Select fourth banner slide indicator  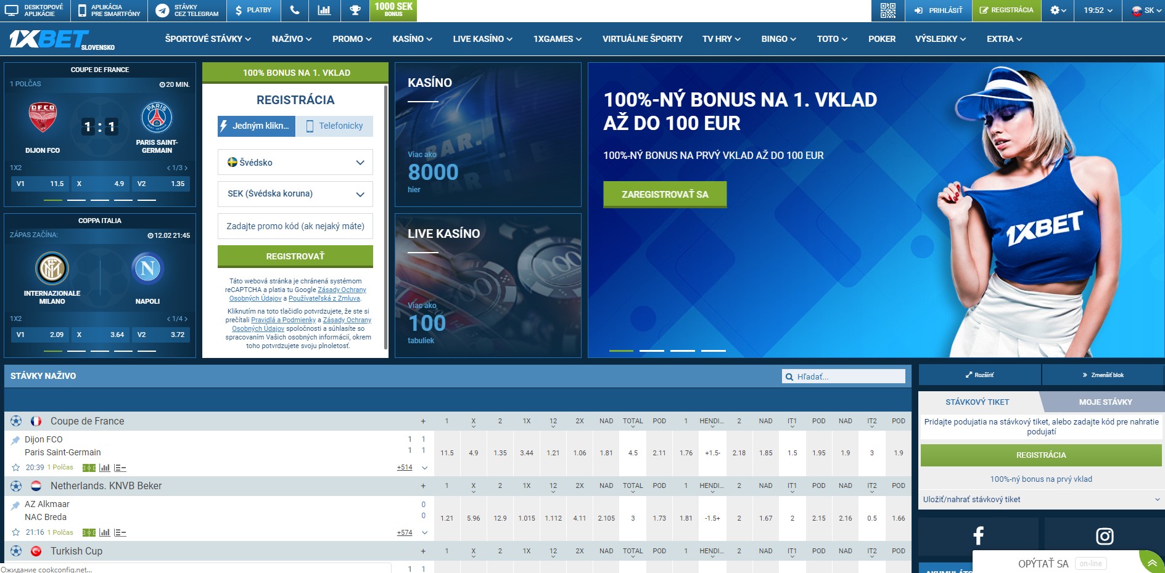click(x=714, y=351)
